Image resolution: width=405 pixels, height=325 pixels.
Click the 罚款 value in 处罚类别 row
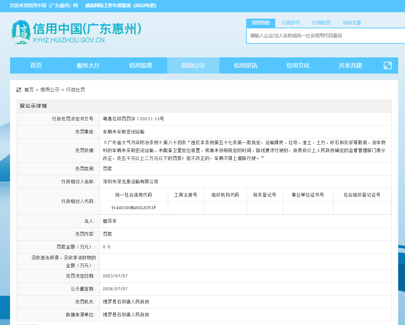[x=107, y=169]
